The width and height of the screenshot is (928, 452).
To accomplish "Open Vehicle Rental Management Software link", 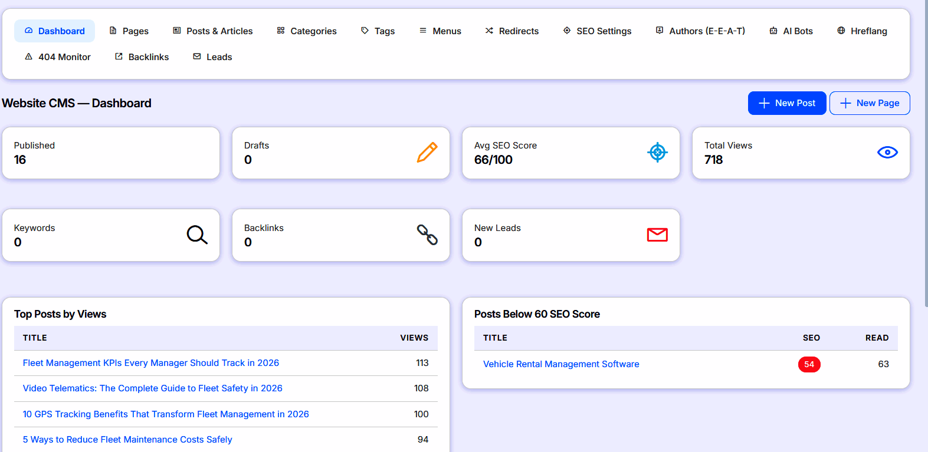I will click(561, 364).
